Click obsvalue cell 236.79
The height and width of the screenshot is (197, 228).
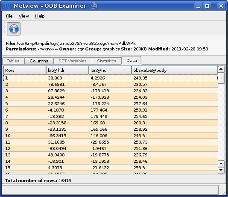[x=175, y=155]
